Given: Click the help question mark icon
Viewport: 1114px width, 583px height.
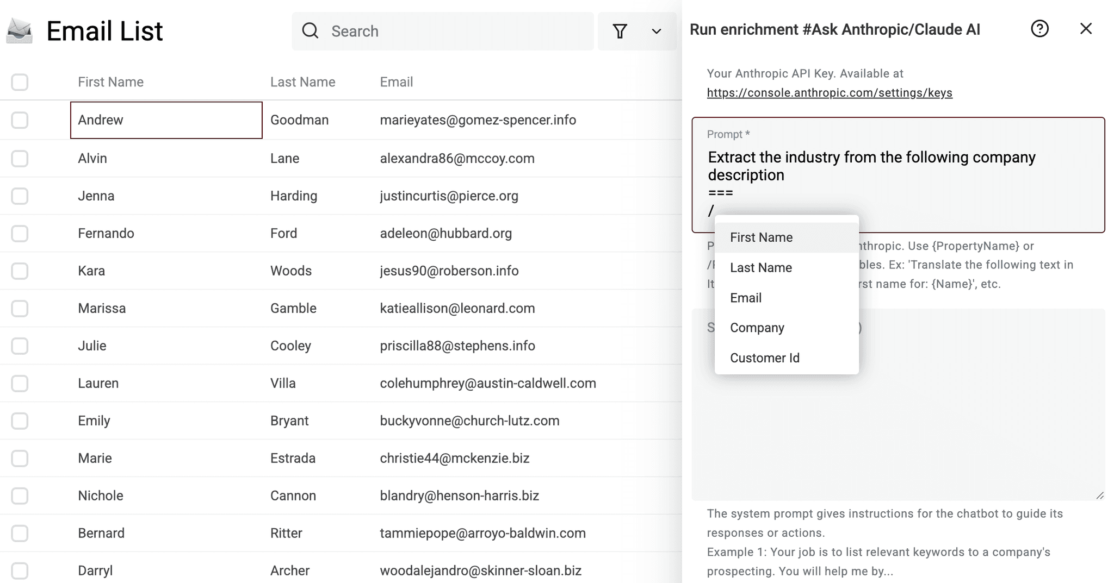Looking at the screenshot, I should coord(1039,29).
